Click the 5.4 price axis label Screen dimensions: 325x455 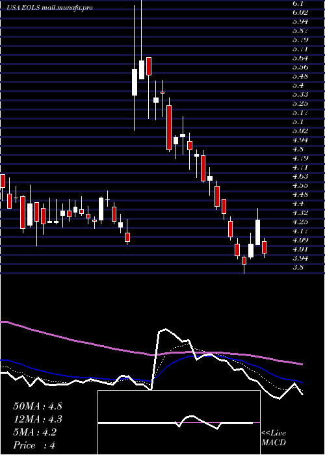(x=298, y=85)
